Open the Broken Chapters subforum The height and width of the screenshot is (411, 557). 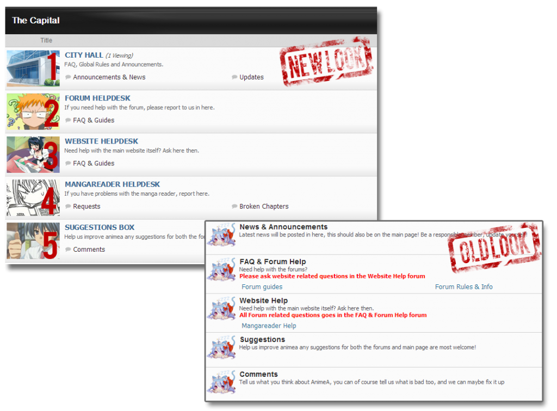(264, 207)
